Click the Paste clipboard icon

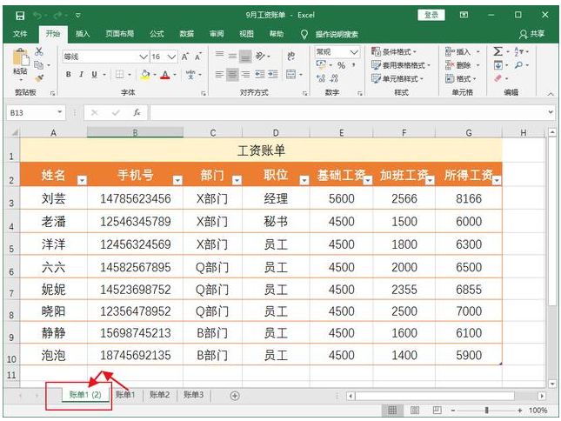click(20, 58)
